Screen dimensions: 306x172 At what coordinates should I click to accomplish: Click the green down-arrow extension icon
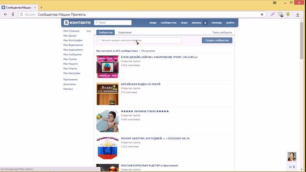[x=288, y=14]
